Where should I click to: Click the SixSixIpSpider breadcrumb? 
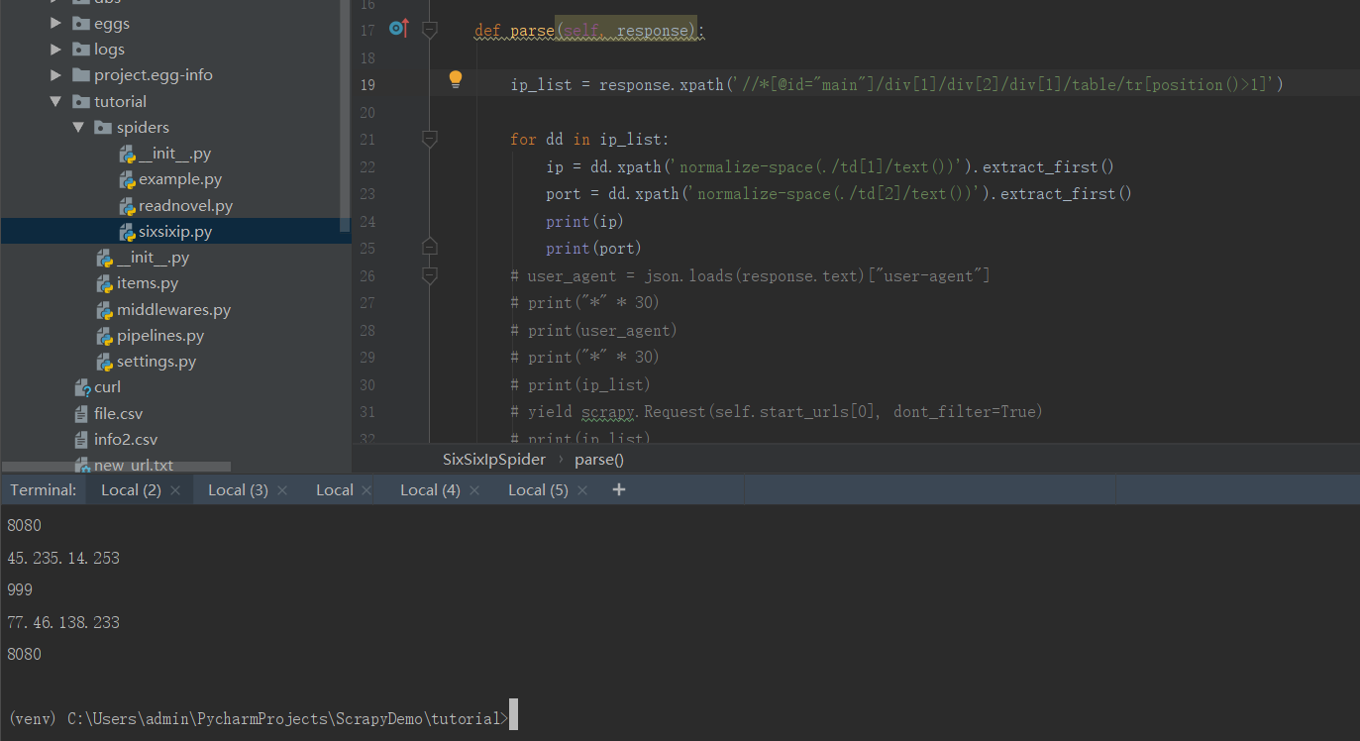[494, 460]
